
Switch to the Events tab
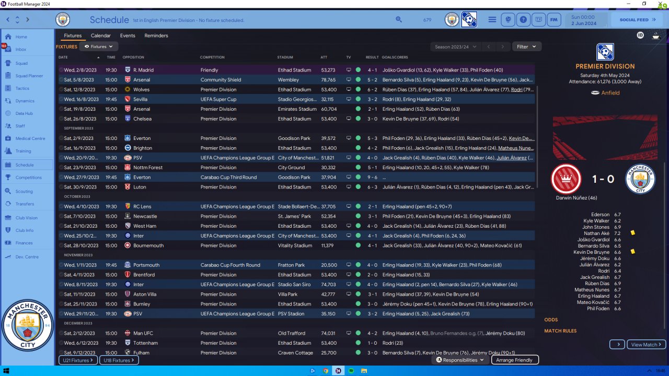[x=128, y=36]
